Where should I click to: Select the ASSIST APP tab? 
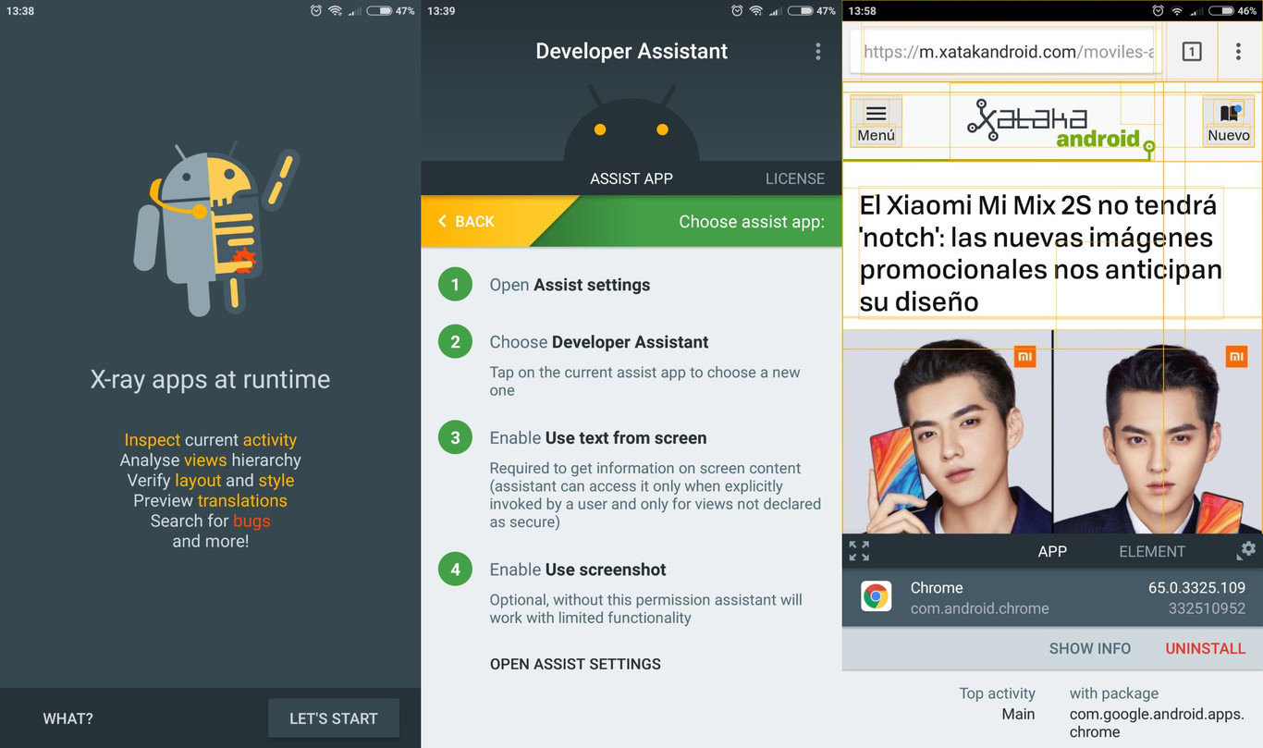(x=631, y=178)
